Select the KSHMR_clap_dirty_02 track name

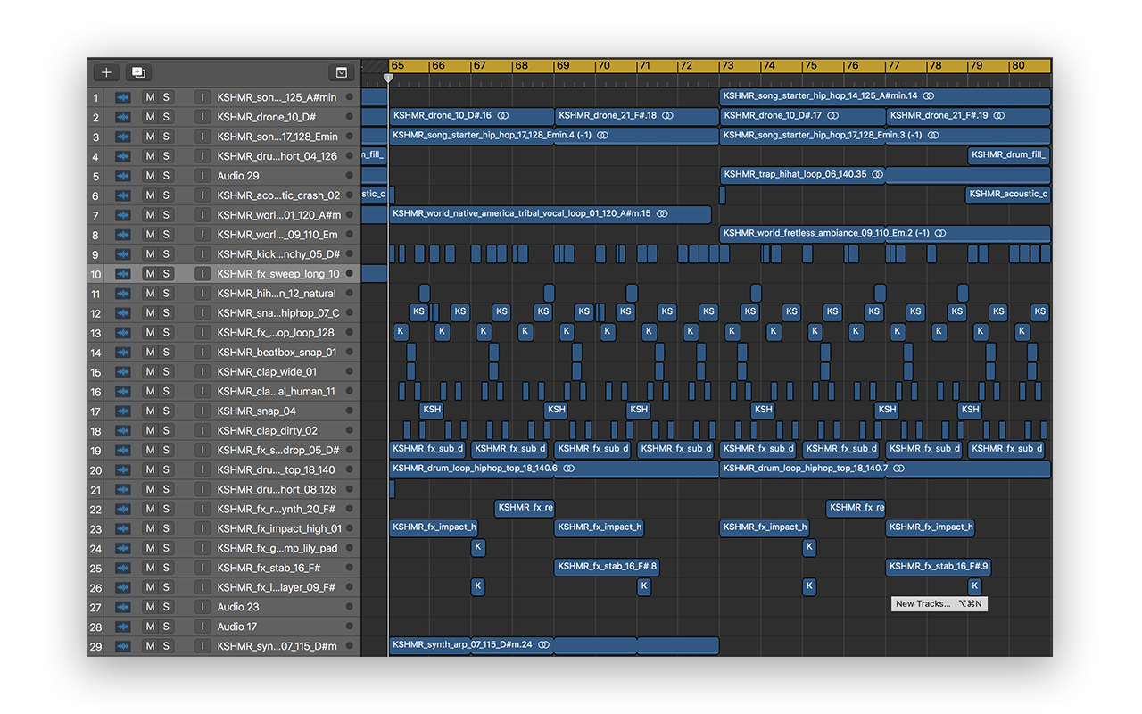[267, 431]
